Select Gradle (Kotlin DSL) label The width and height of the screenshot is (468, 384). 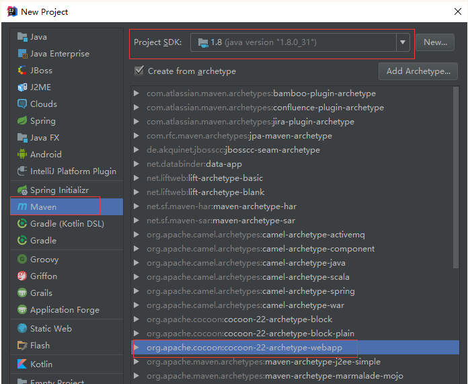pyautogui.click(x=67, y=223)
